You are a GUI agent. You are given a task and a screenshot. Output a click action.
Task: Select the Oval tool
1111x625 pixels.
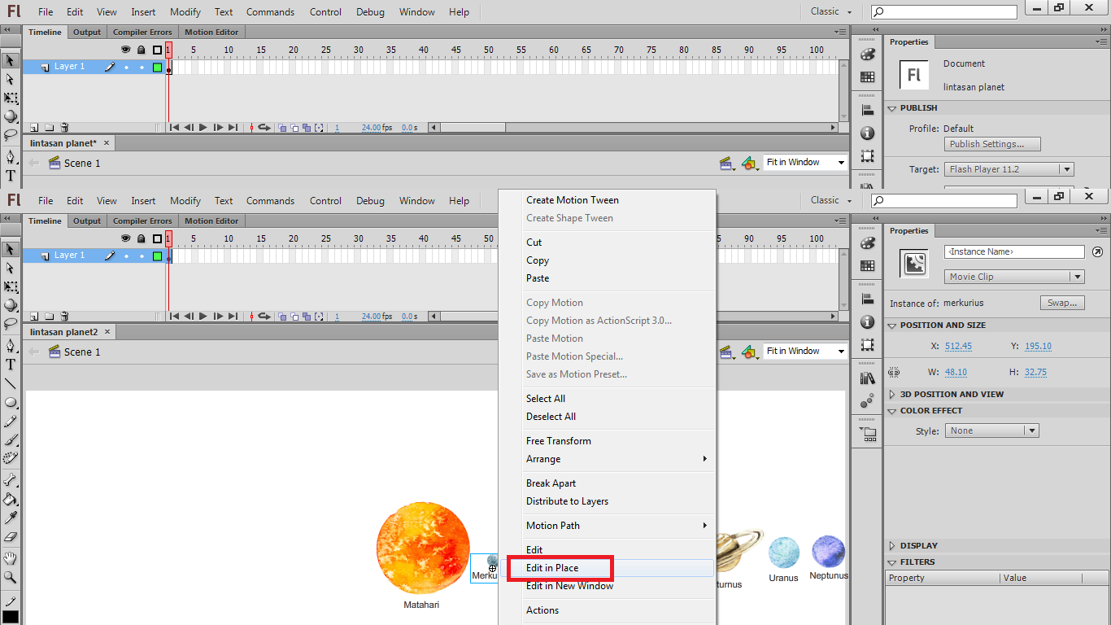tap(11, 402)
